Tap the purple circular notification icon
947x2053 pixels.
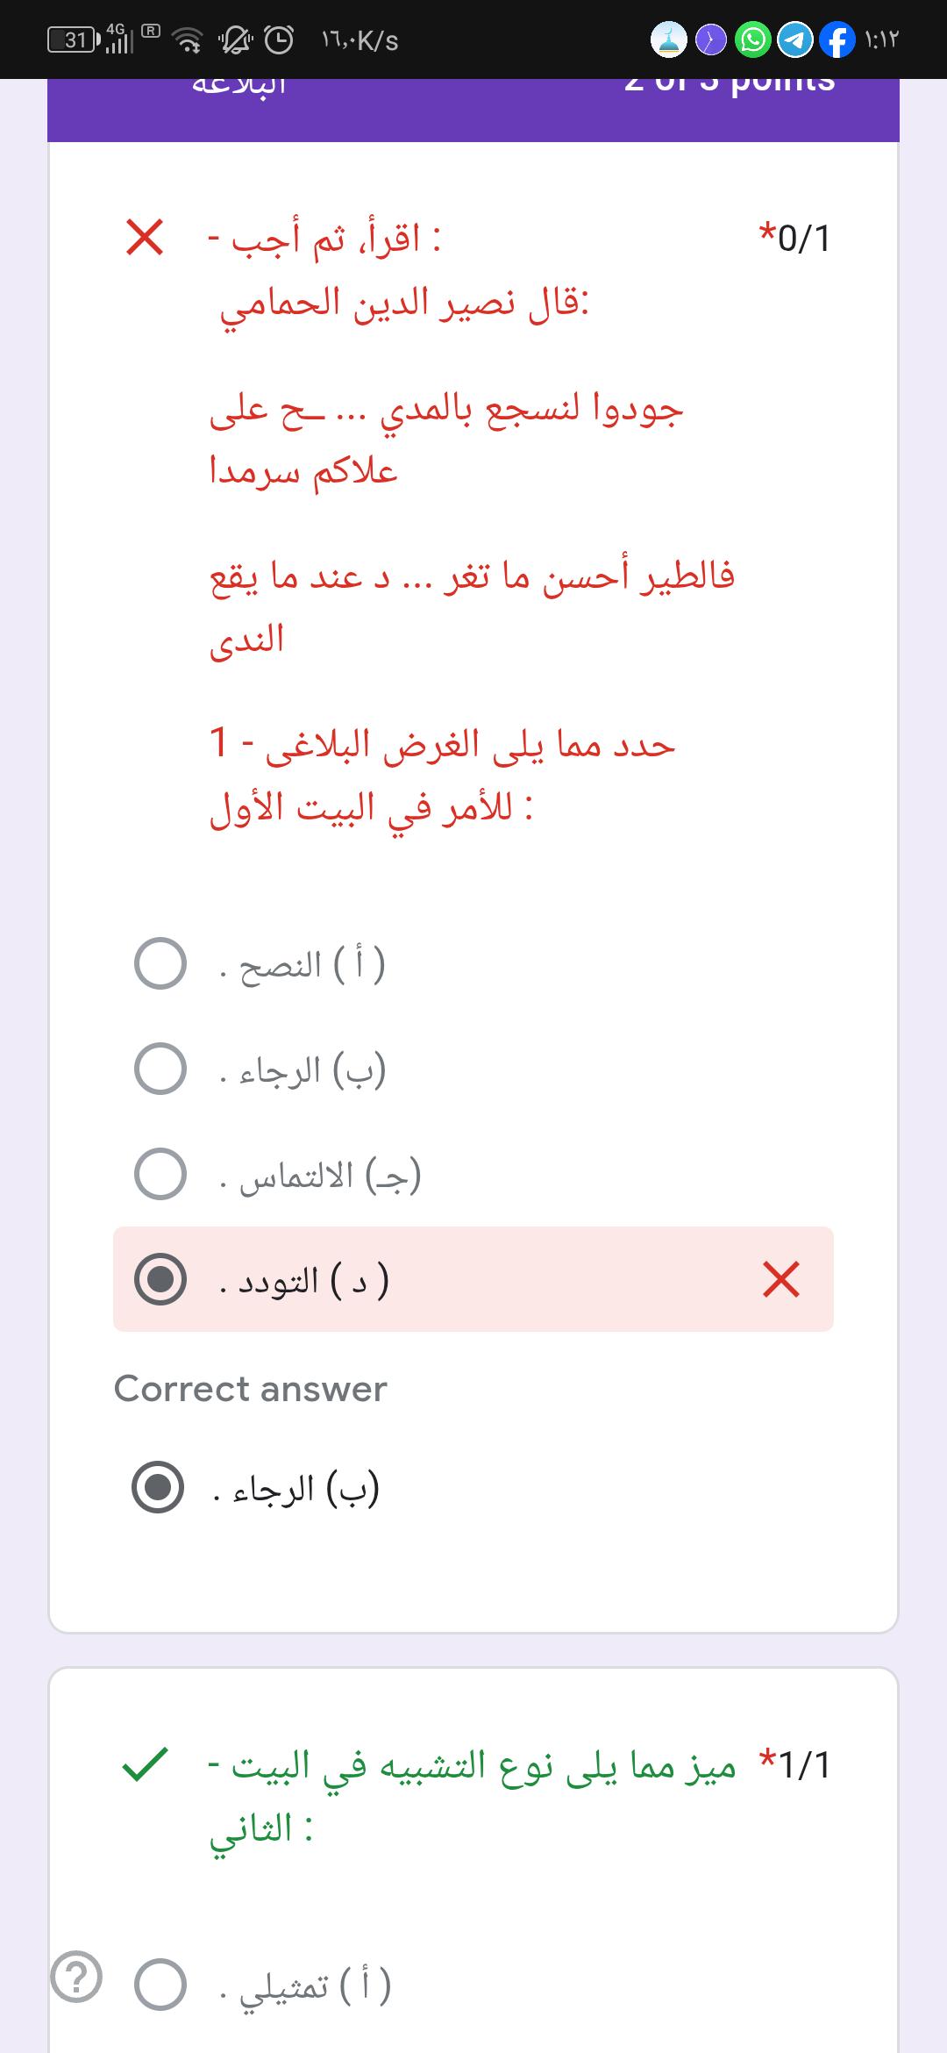[711, 40]
